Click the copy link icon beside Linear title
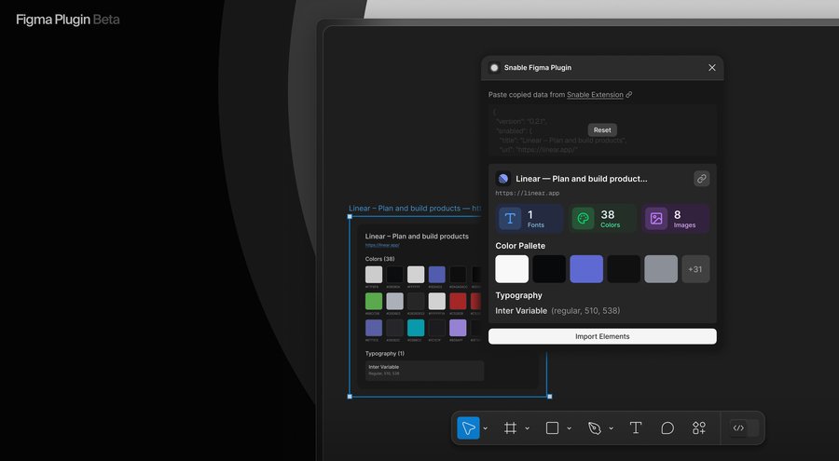 pyautogui.click(x=701, y=179)
